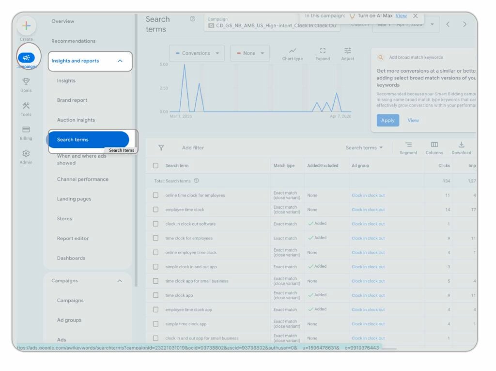Image resolution: width=496 pixels, height=371 pixels.
Task: Open the Goals trophy icon
Action: point(26,81)
